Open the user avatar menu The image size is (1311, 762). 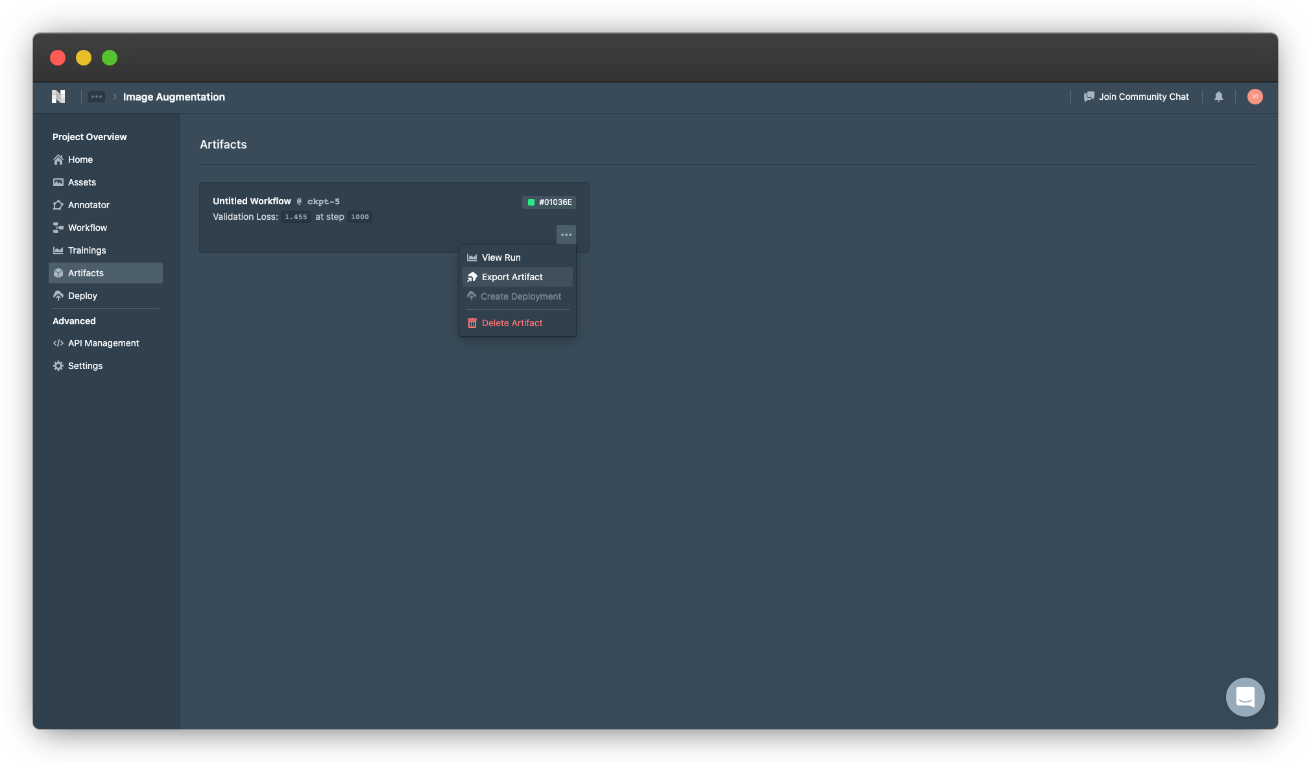[1255, 97]
